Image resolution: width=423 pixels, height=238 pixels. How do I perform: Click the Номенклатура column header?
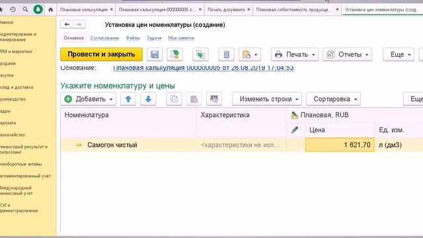(128, 122)
